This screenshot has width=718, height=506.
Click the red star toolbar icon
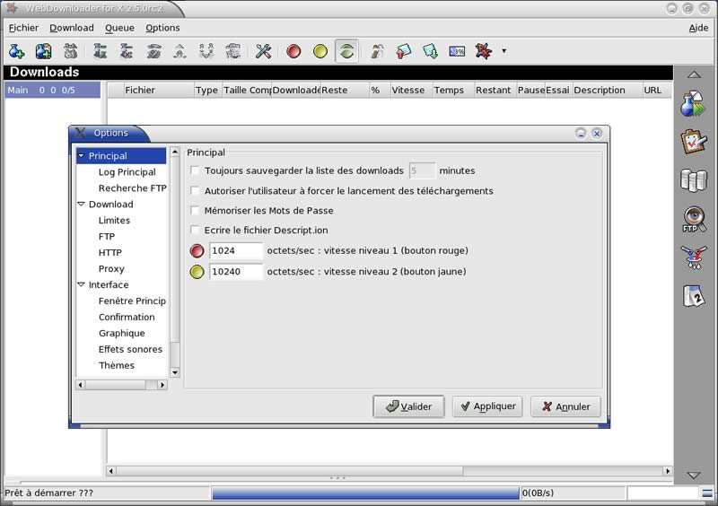point(483,51)
